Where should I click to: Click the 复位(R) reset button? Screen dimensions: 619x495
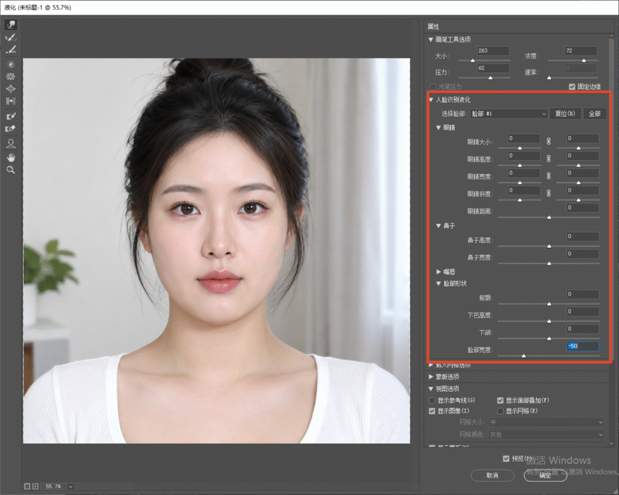coord(565,114)
